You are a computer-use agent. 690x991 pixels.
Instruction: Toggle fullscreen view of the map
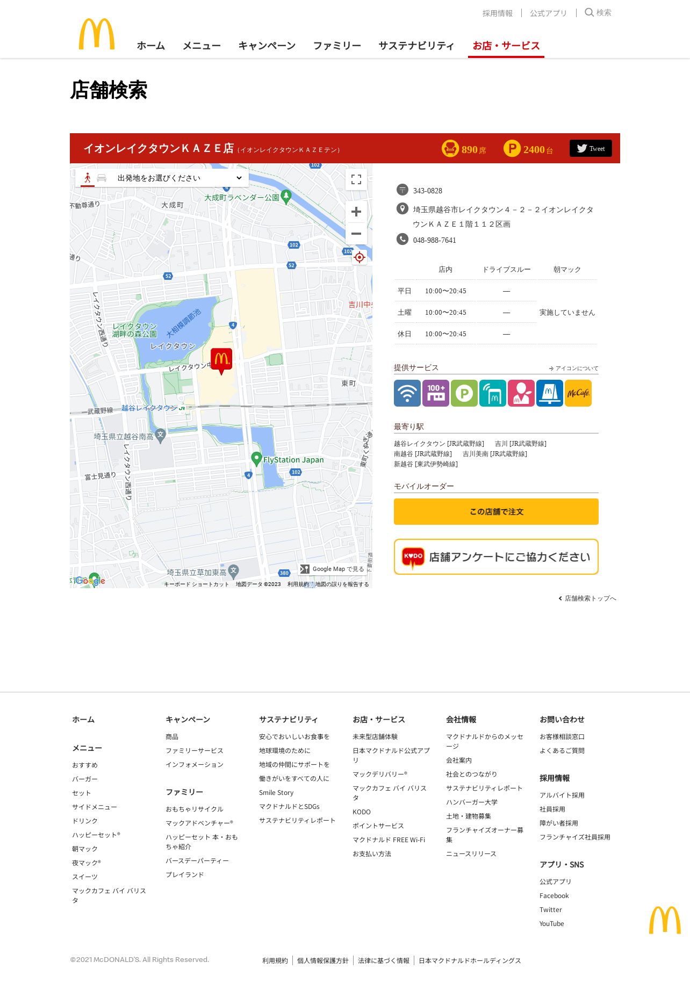coord(356,179)
